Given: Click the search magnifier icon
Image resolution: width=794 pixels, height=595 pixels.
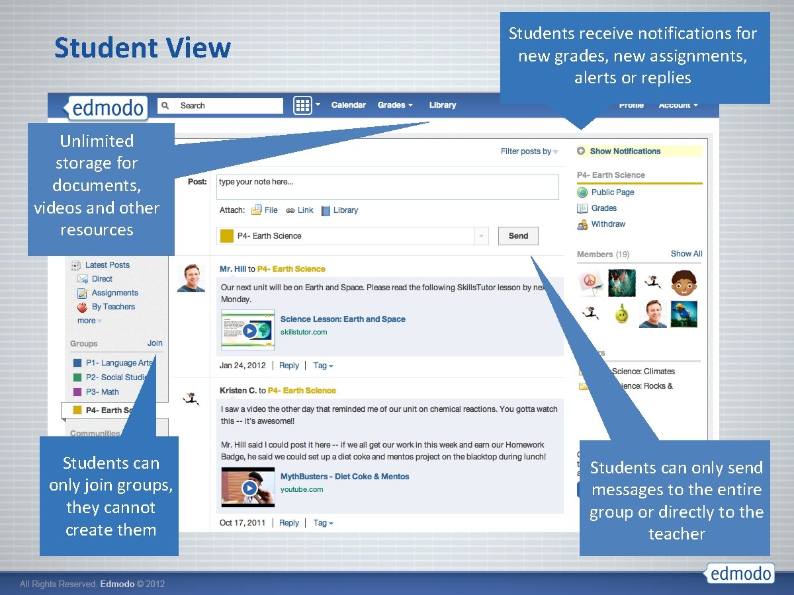Looking at the screenshot, I should pos(165,105).
